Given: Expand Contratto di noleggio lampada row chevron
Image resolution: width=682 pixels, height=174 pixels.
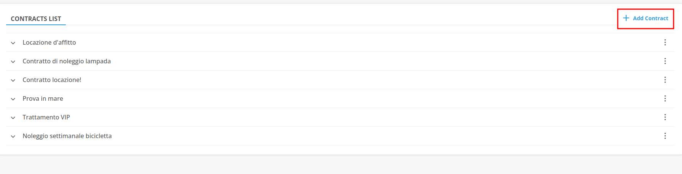Looking at the screenshot, I should [x=13, y=61].
